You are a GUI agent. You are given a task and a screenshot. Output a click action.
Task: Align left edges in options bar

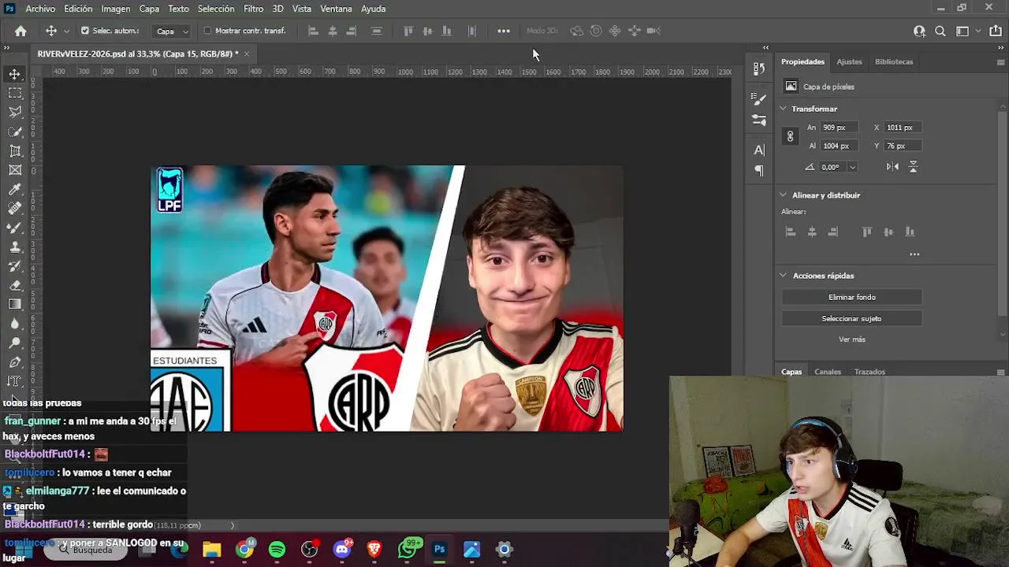pos(313,31)
